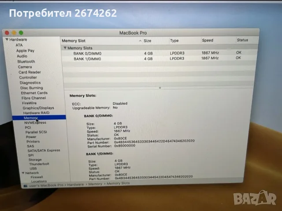Select PCI in the sidebar

(28, 128)
